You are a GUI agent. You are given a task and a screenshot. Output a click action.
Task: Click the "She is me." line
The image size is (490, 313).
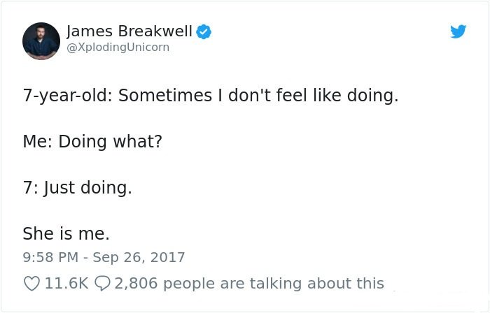(x=66, y=233)
